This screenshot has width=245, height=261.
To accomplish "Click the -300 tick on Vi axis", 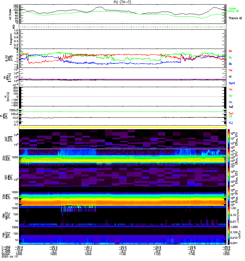I will [15, 105].
